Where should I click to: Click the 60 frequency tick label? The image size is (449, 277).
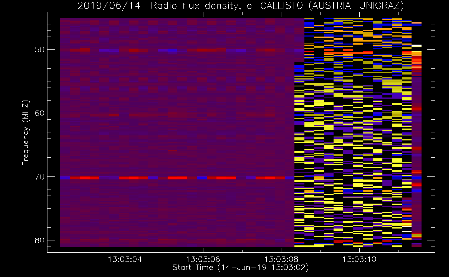(x=40, y=113)
